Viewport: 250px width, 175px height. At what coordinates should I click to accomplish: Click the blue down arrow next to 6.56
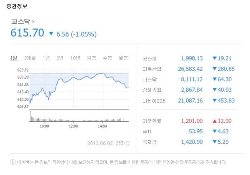click(x=51, y=33)
